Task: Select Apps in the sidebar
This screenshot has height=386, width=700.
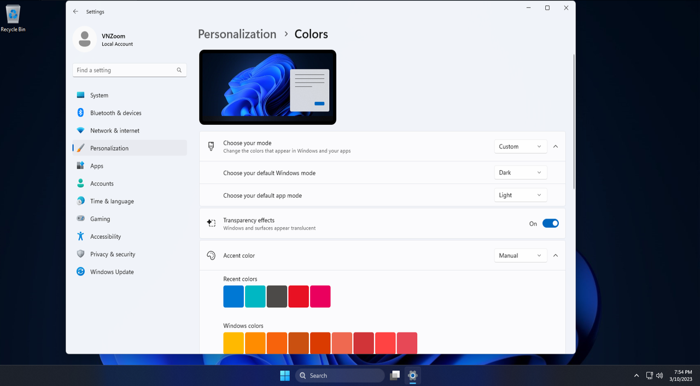Action: click(x=130, y=166)
